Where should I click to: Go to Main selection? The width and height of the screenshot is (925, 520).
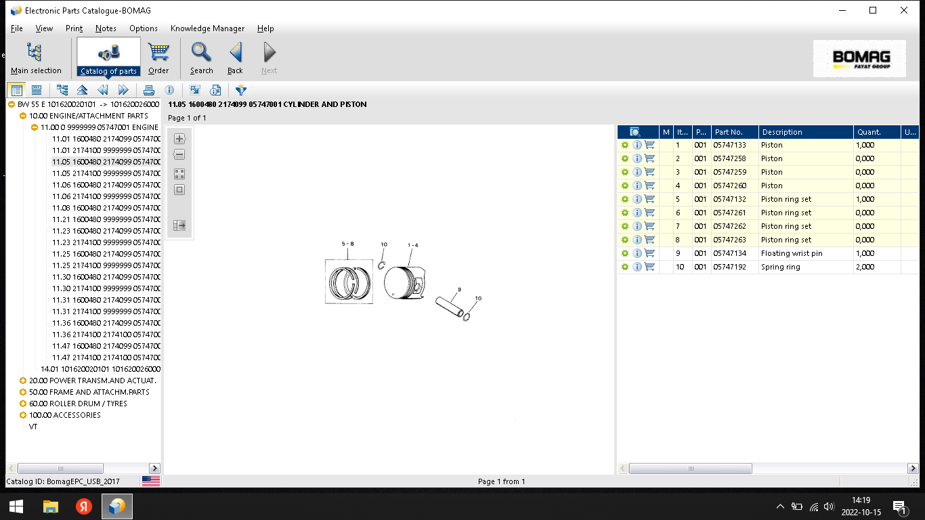tap(36, 58)
